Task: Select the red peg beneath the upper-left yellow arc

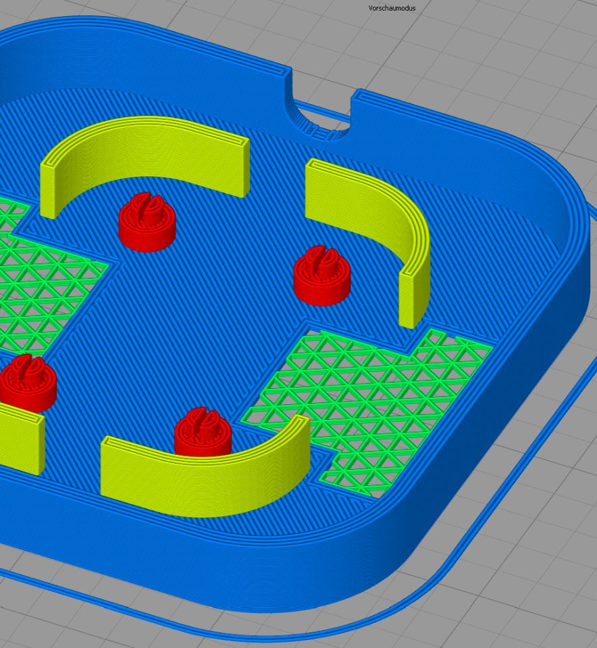Action: click(147, 223)
